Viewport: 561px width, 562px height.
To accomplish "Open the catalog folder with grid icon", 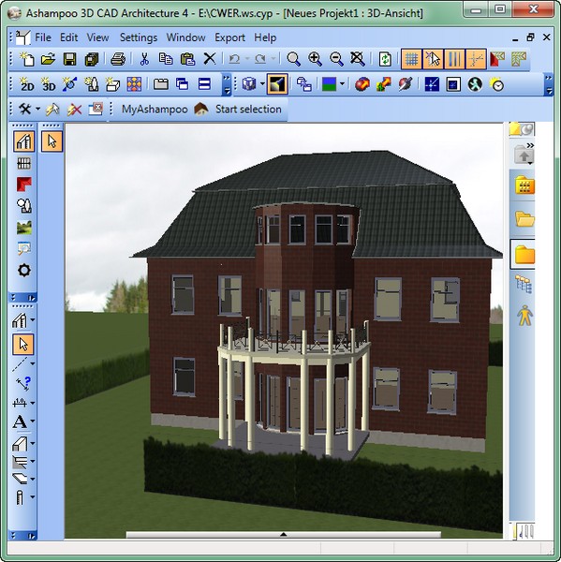I will [524, 185].
